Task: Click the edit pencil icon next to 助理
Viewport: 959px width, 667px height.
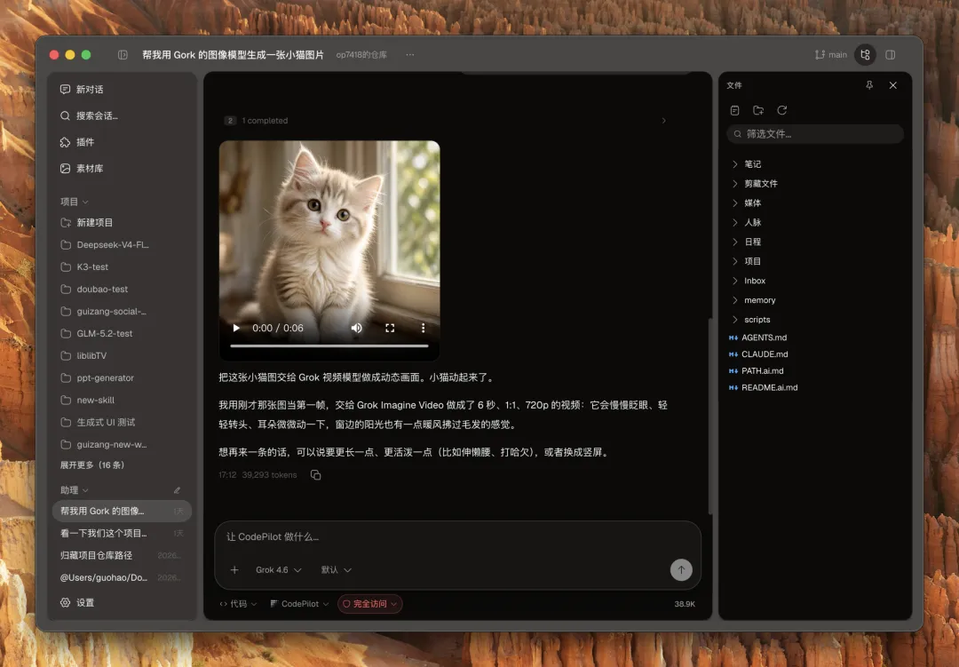Action: [177, 490]
